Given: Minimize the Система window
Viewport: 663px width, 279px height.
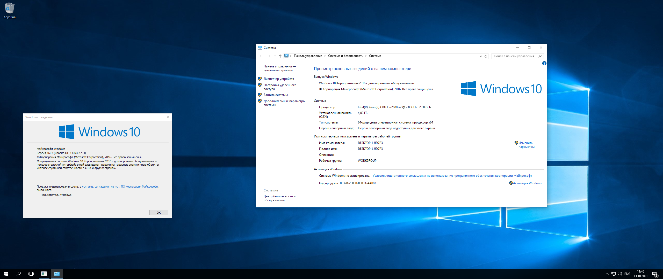Looking at the screenshot, I should [x=517, y=48].
